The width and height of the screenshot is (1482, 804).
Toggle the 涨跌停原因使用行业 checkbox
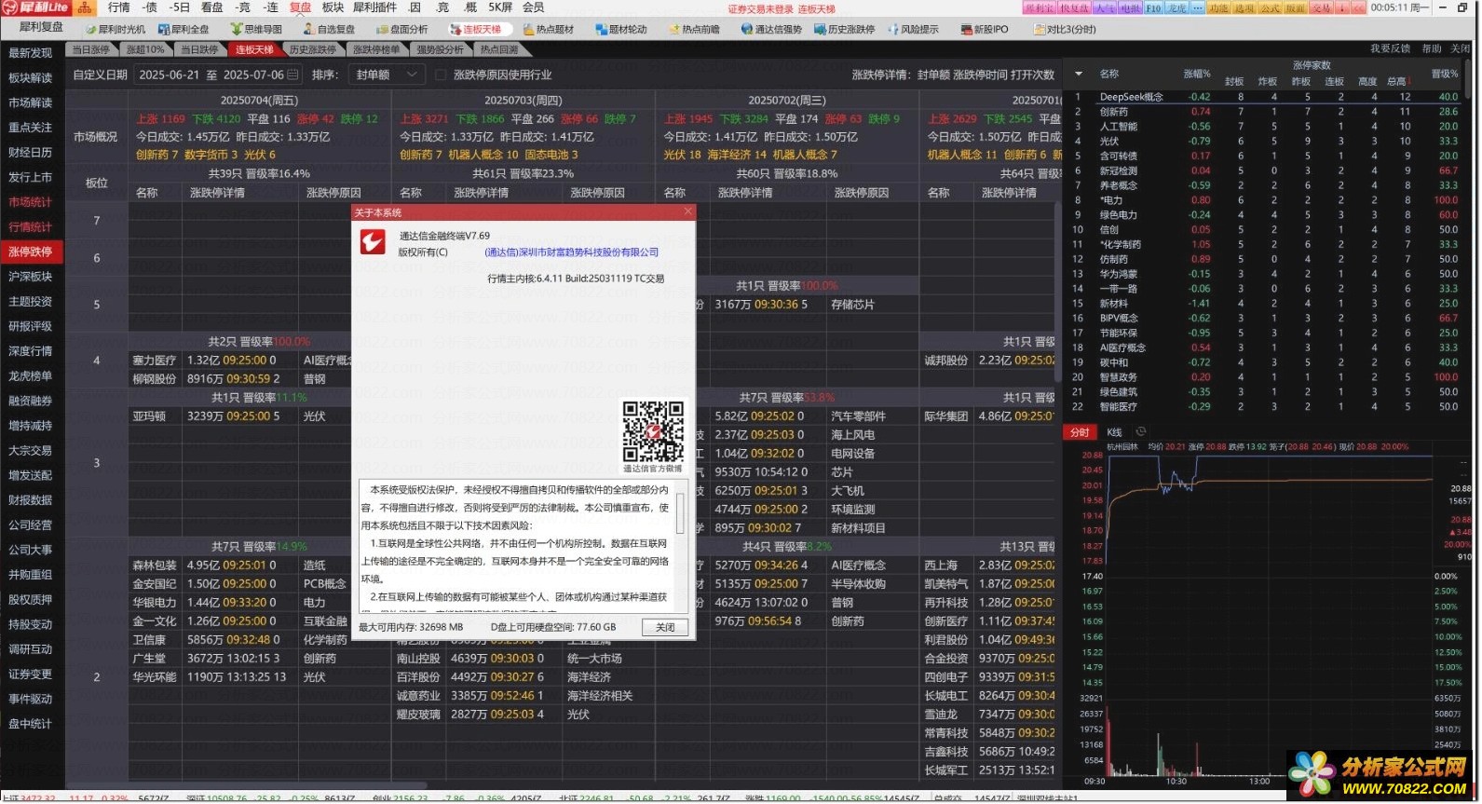(x=442, y=75)
